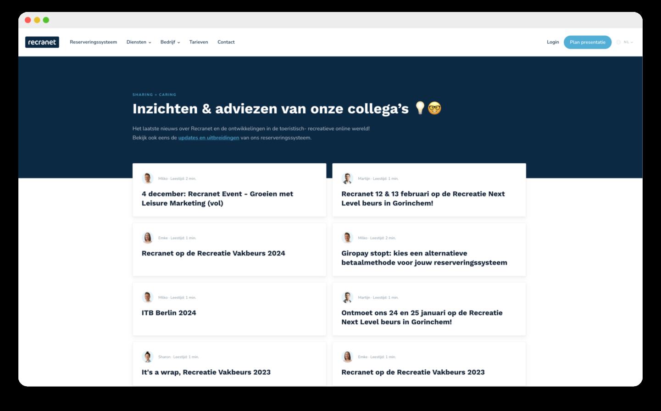Click the Recranet logo

click(42, 42)
